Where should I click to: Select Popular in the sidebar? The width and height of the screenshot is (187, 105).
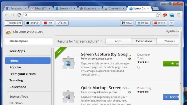click(x=15, y=67)
